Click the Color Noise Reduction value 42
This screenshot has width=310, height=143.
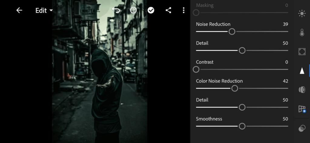coord(285,81)
